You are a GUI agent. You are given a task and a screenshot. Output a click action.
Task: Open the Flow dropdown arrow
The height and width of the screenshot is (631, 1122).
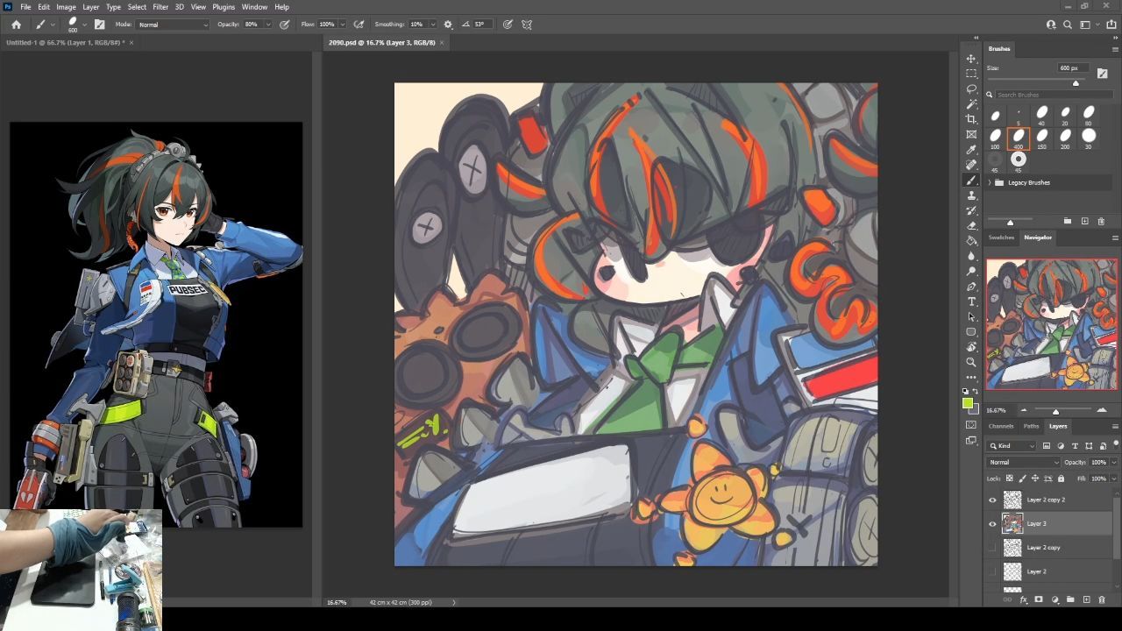(342, 25)
